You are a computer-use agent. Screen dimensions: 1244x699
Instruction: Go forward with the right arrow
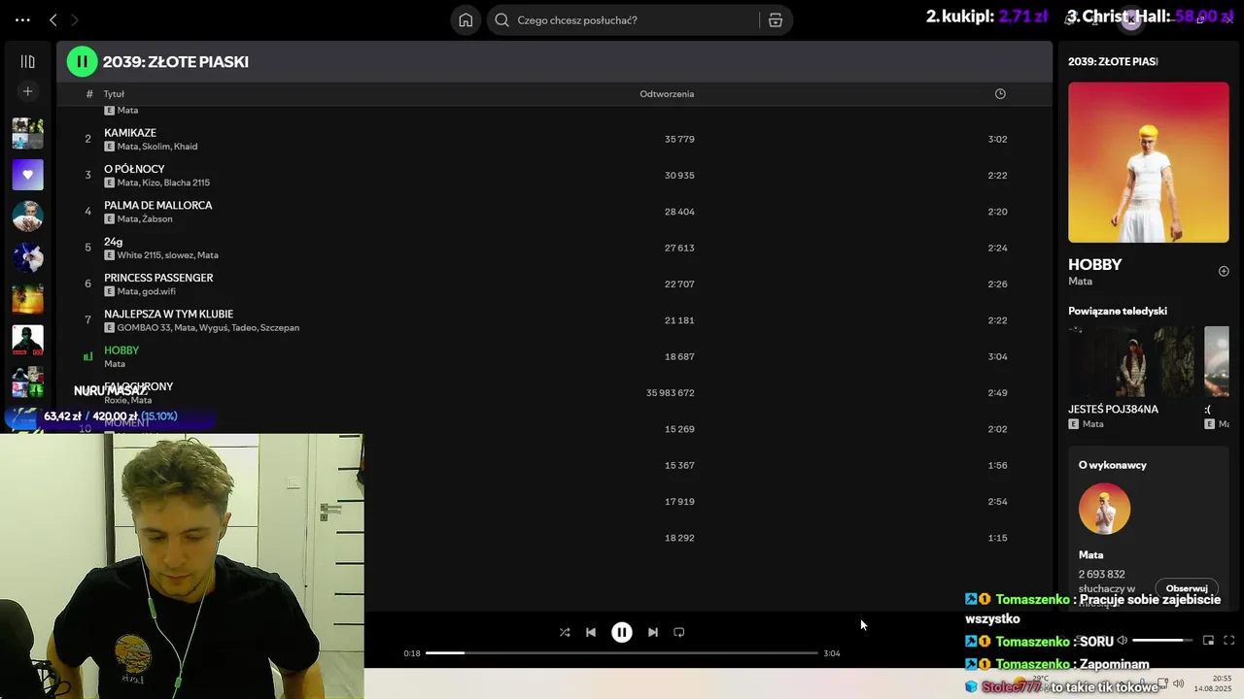pos(75,19)
